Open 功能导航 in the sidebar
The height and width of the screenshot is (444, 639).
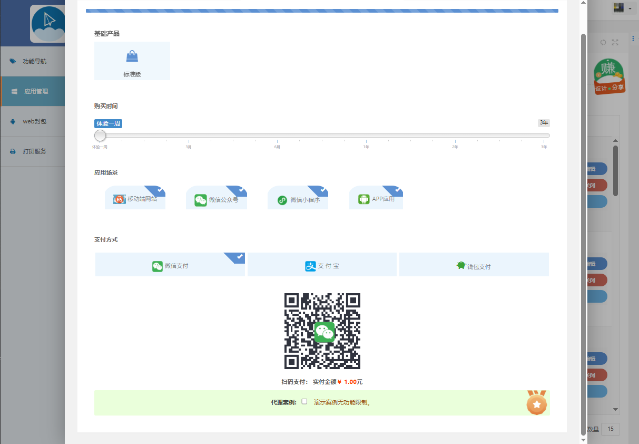pos(33,61)
